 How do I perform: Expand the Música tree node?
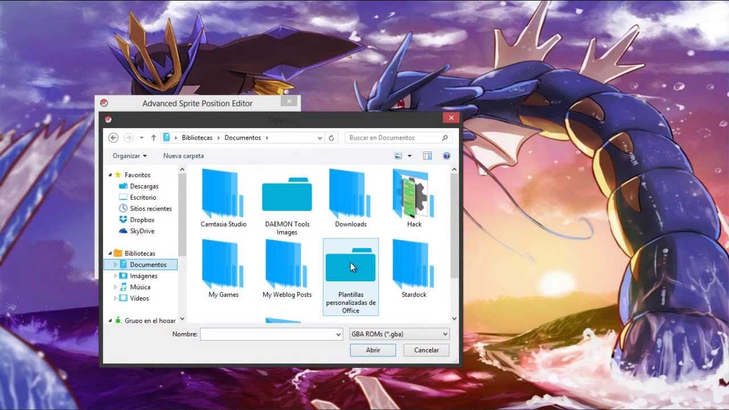[x=115, y=287]
